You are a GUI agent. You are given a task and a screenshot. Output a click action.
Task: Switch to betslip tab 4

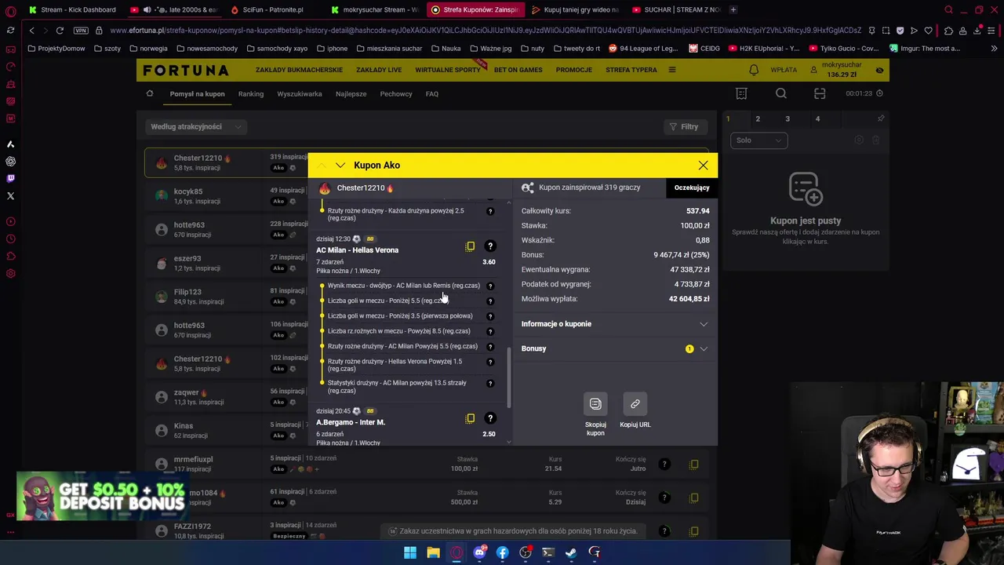(817, 118)
